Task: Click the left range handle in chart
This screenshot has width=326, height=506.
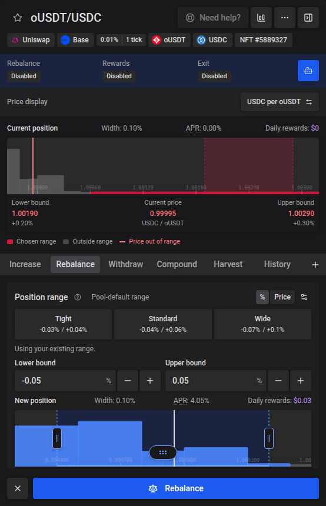Action: point(57,438)
